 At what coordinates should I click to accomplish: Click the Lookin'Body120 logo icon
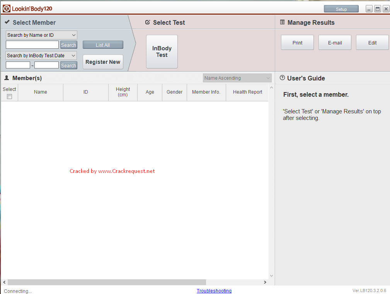pyautogui.click(x=7, y=9)
